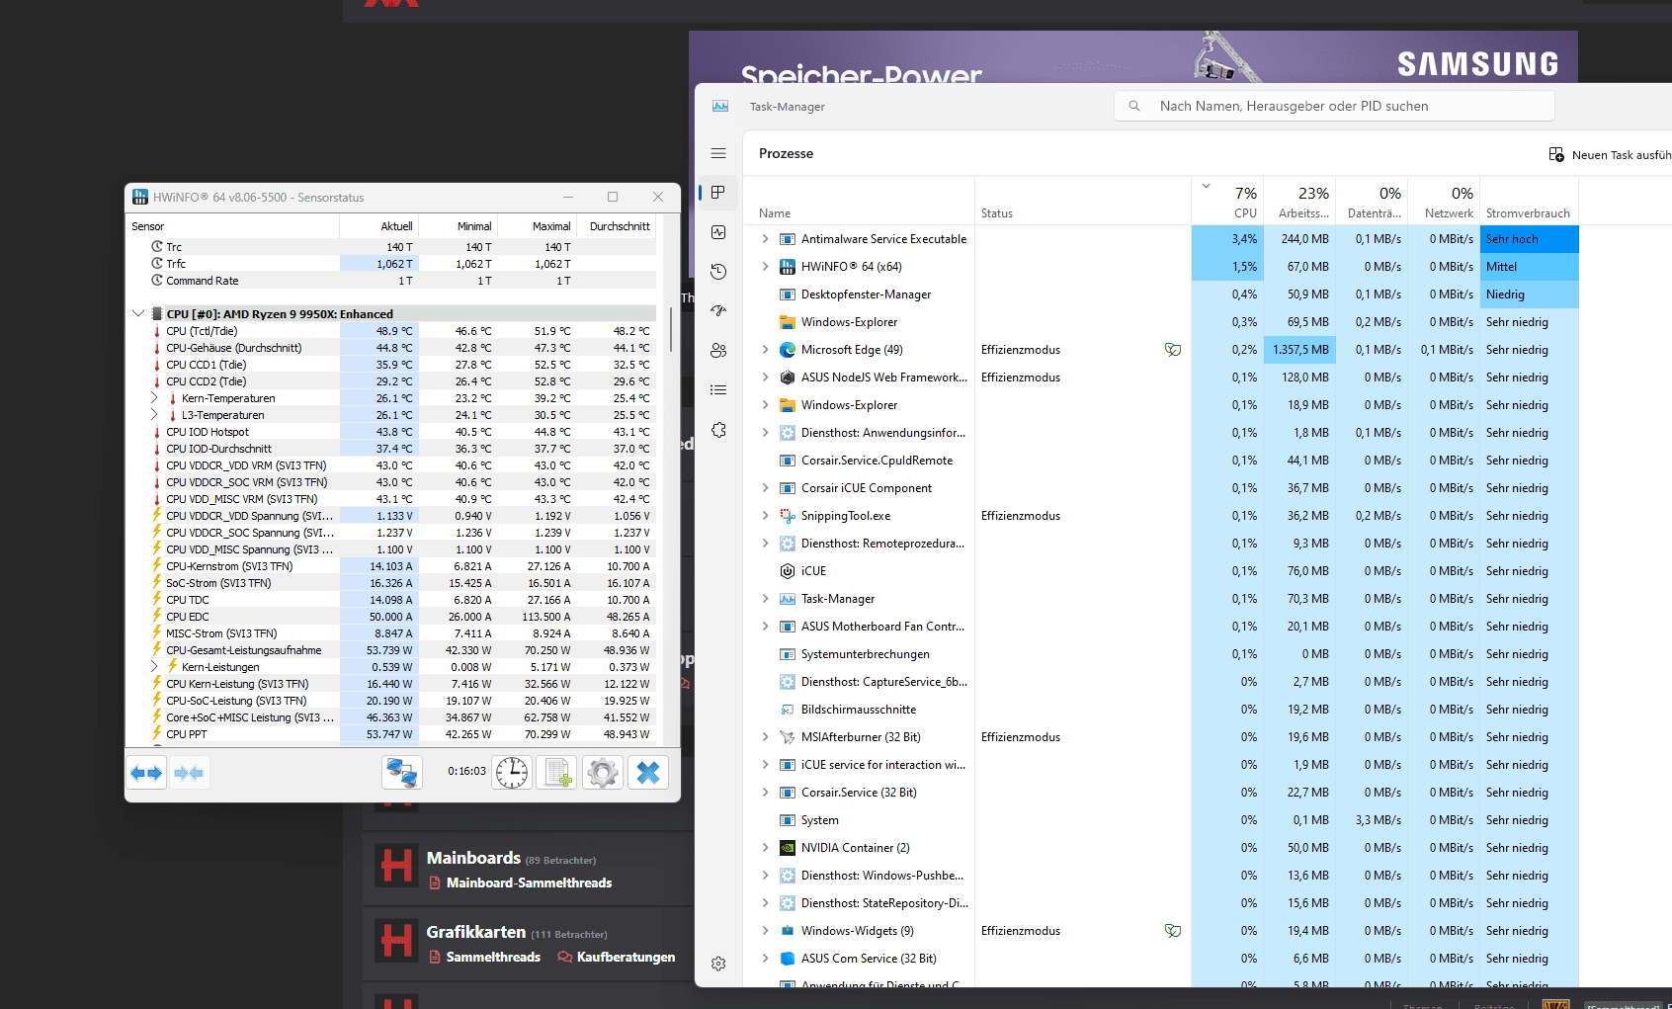Click the Samsung banner advertisement
The width and height of the screenshot is (1672, 1009).
point(1132,57)
